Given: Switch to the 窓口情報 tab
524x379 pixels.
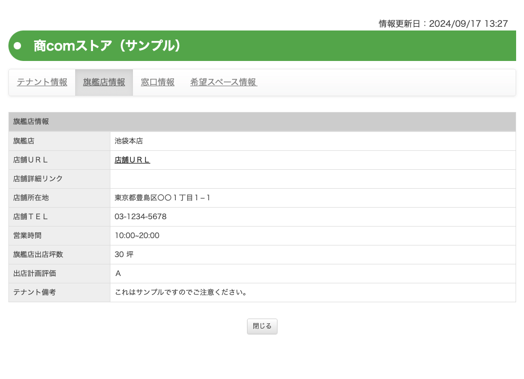Looking at the screenshot, I should (158, 83).
